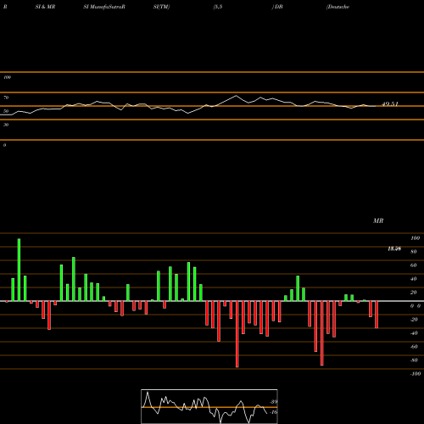Click the '(Deutsche' header text
424x424 pixels.
click(x=338, y=7)
